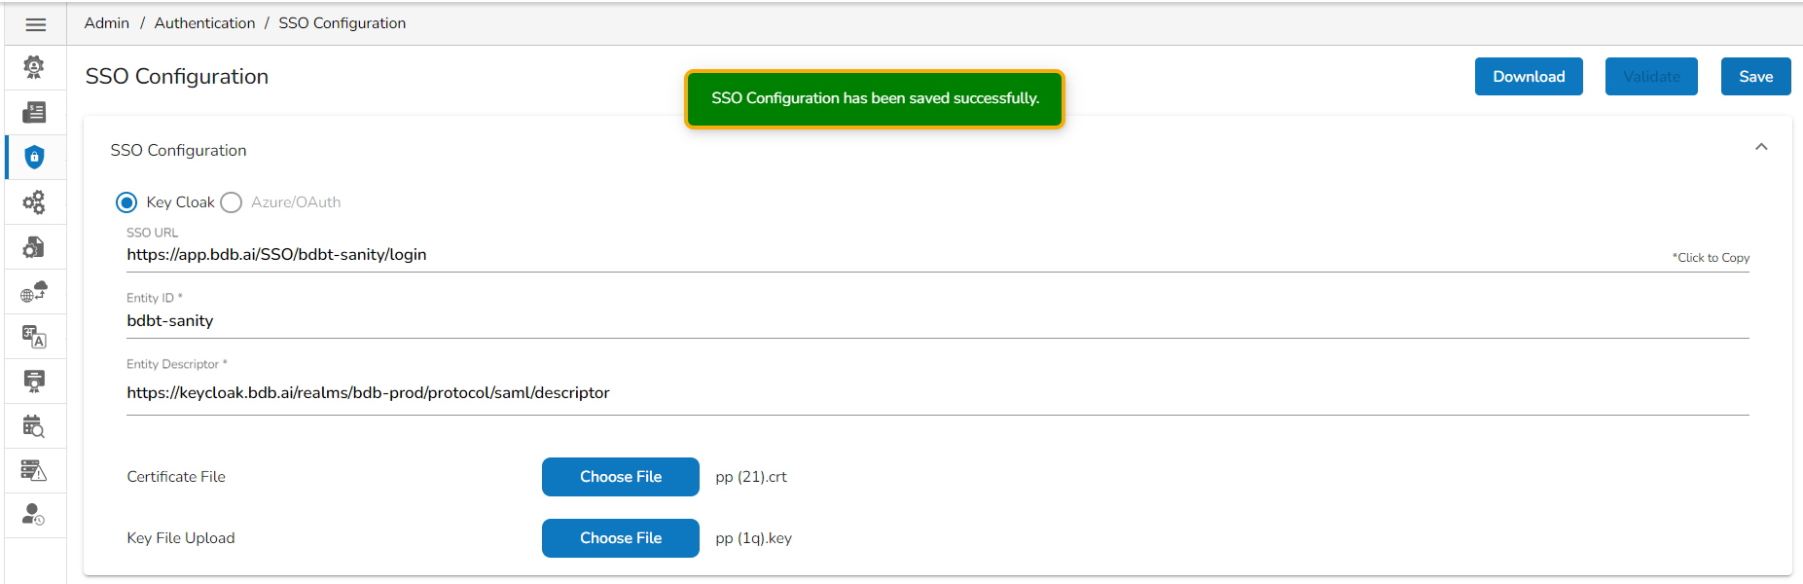Select the Key Cloak radio button

pyautogui.click(x=126, y=202)
